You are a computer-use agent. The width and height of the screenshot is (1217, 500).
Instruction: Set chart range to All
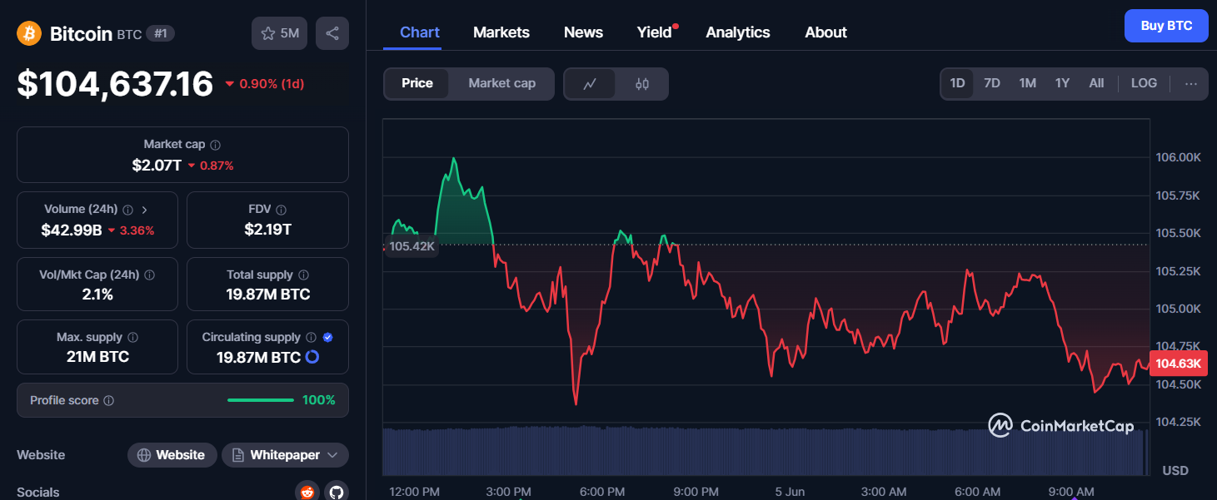point(1096,83)
